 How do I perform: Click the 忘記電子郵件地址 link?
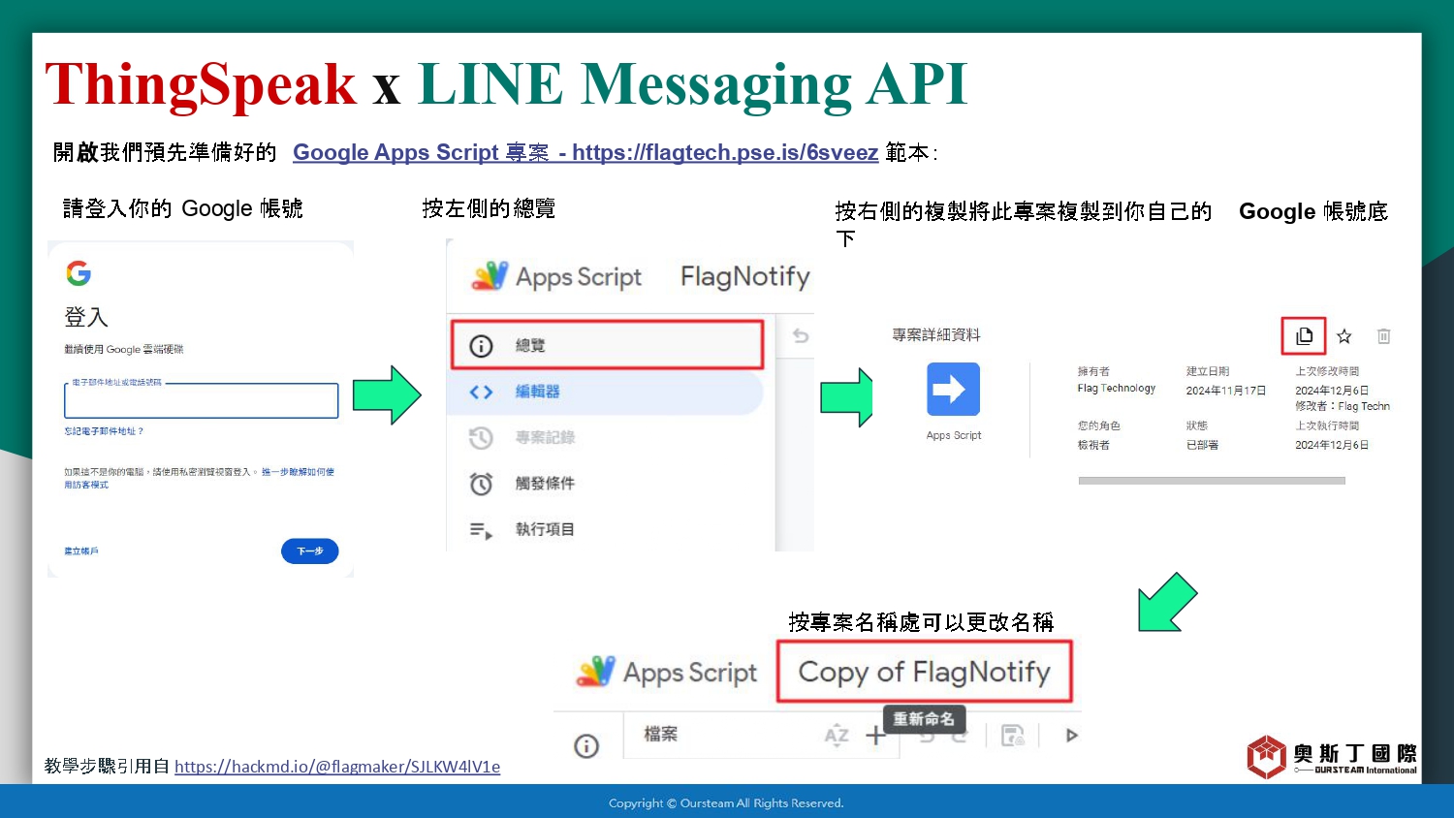tap(104, 431)
